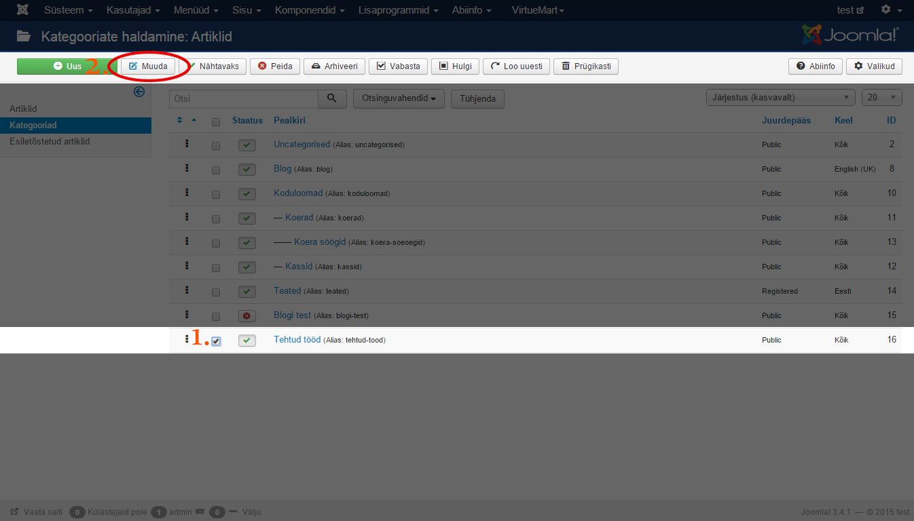The width and height of the screenshot is (914, 521).
Task: Click in the Otsi search field
Action: tap(244, 98)
